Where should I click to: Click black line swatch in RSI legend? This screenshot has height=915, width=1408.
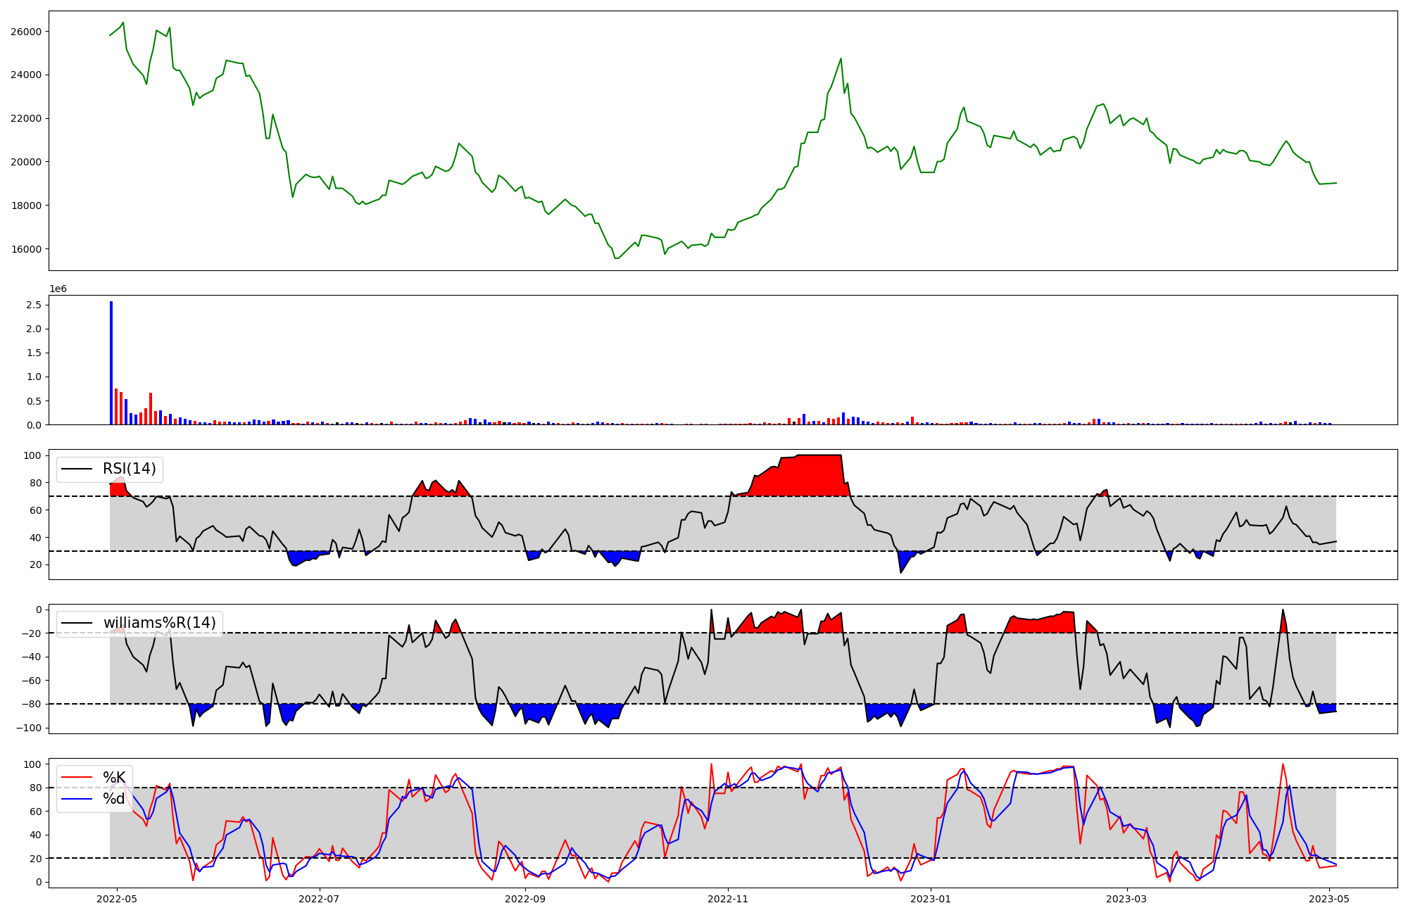click(x=77, y=469)
